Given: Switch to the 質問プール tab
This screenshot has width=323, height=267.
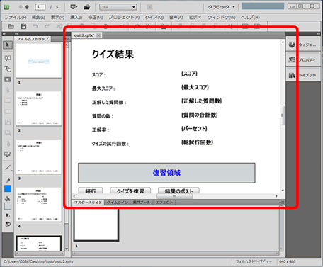Looking at the screenshot, I should pyautogui.click(x=142, y=203).
